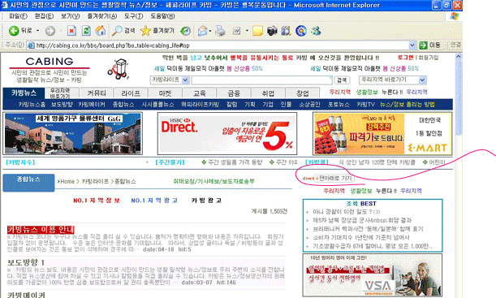
Task: Click the Messenger people toolbar icon
Action: [x=316, y=31]
